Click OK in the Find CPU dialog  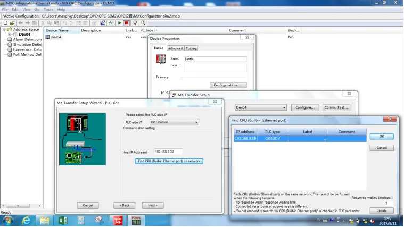382,137
